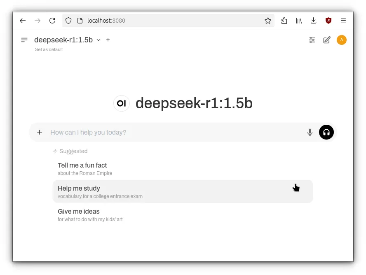Click the How can I help you today input field
The width and height of the screenshot is (366, 275).
click(x=124, y=132)
